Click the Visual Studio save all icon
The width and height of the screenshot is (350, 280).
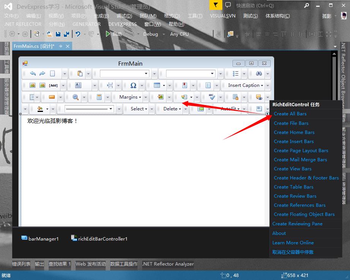[x=66, y=34]
